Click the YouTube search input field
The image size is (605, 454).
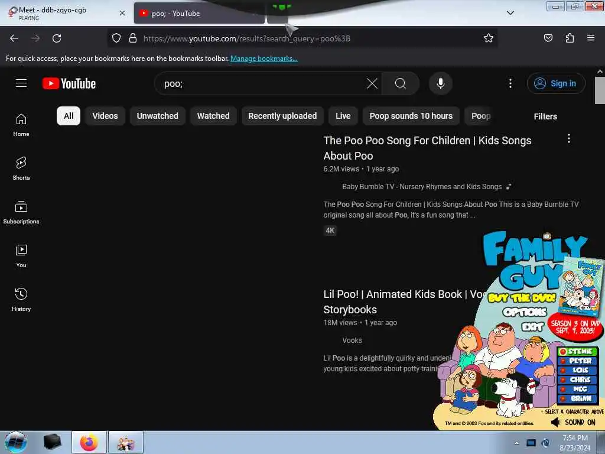click(x=262, y=83)
